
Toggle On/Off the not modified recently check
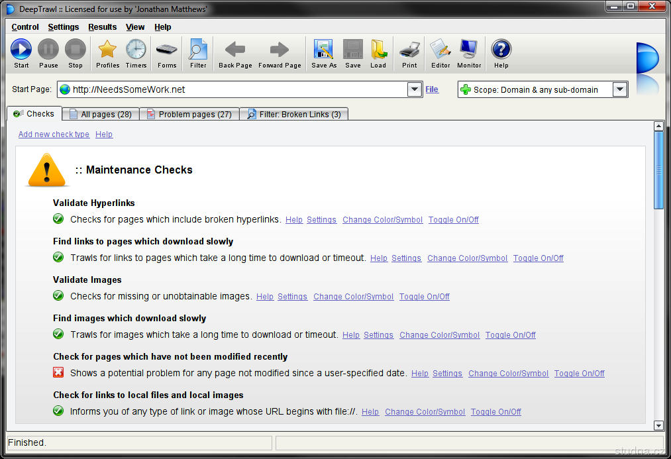click(x=579, y=374)
